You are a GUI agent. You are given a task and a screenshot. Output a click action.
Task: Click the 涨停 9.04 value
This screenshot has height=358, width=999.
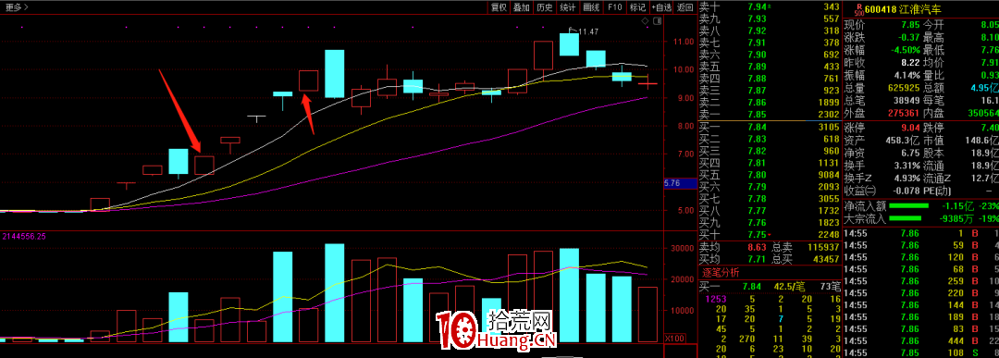coord(910,128)
